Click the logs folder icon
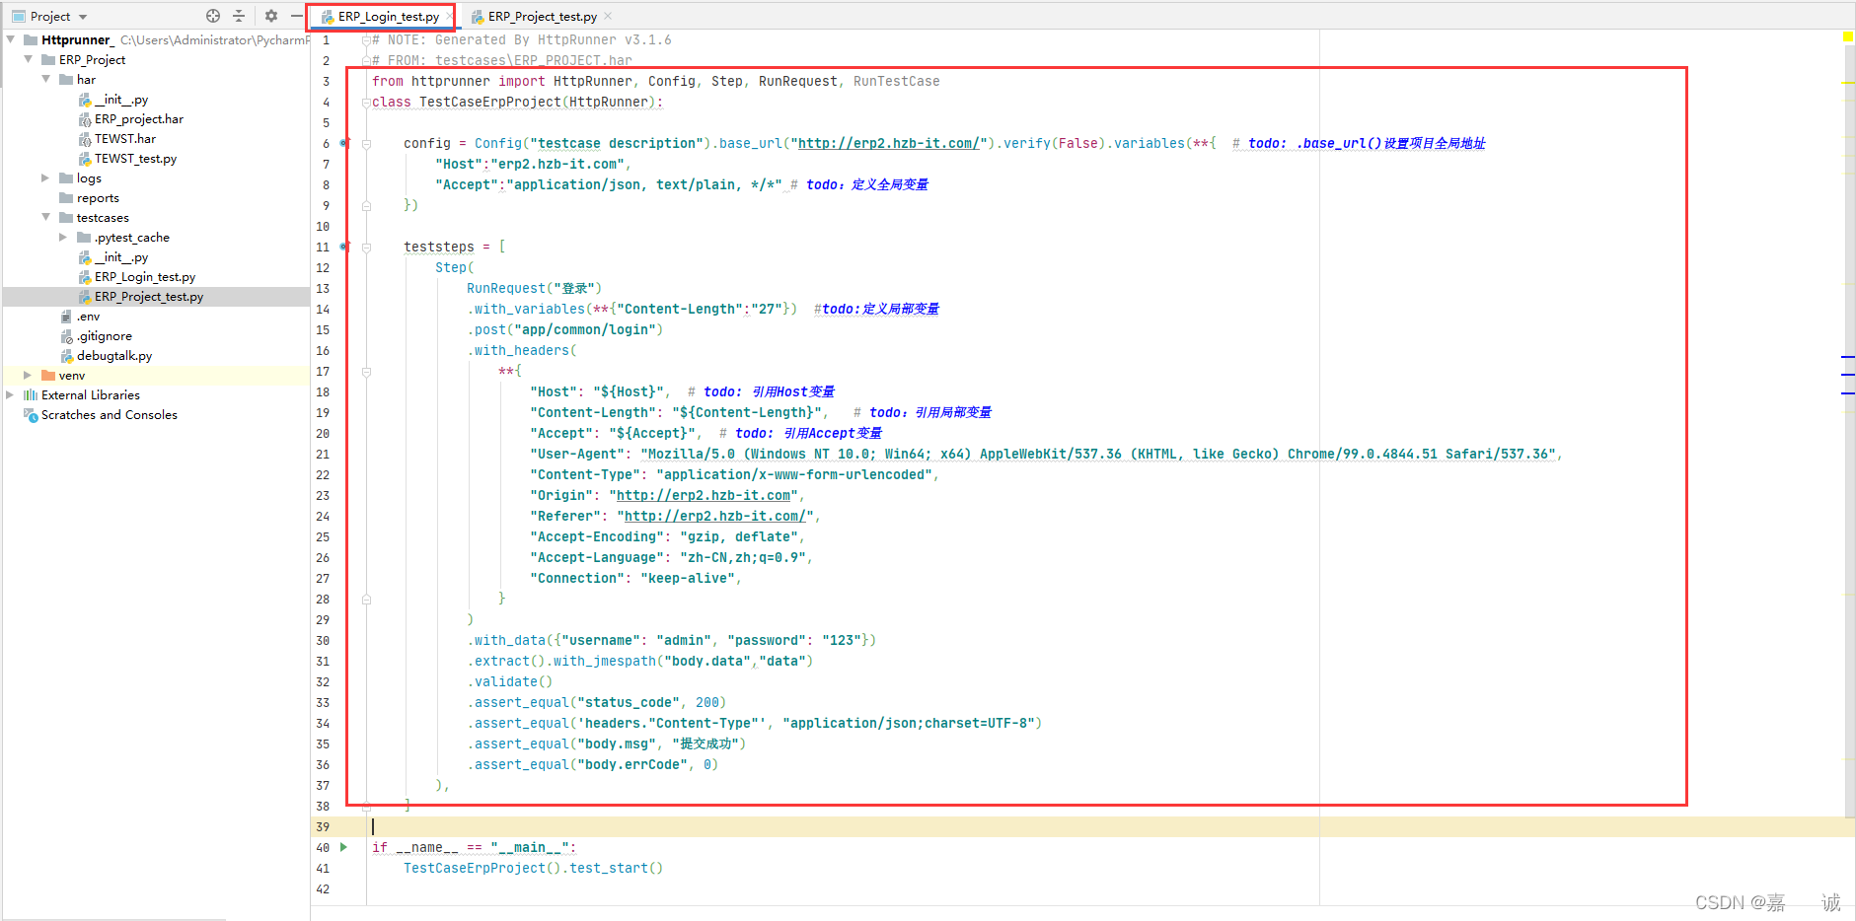The image size is (1856, 921). click(66, 178)
